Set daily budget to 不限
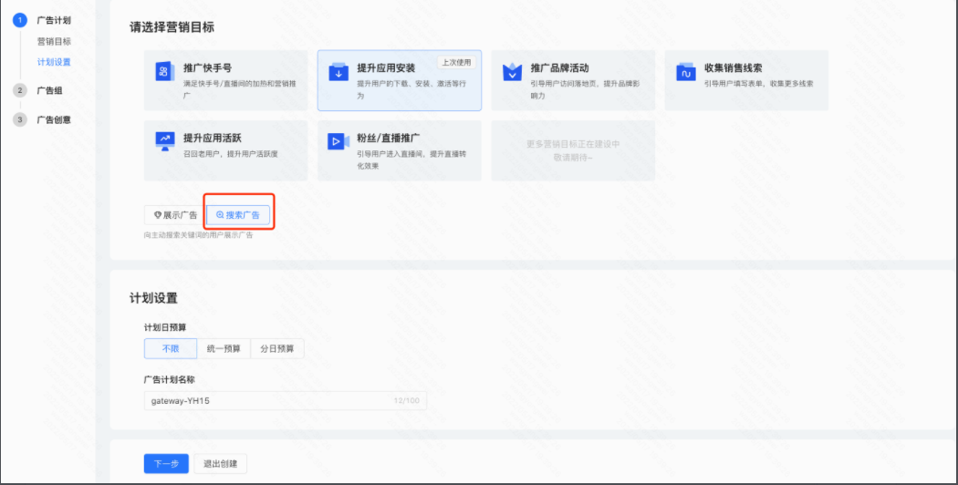 [171, 349]
